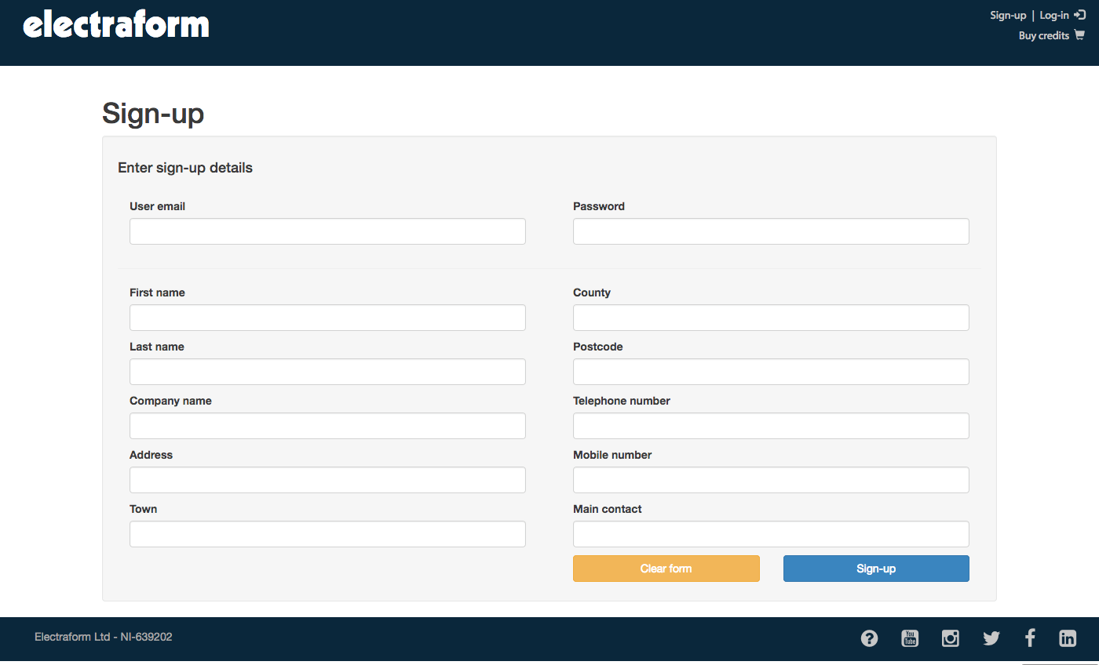Submit with the blue Sign-up button

876,569
